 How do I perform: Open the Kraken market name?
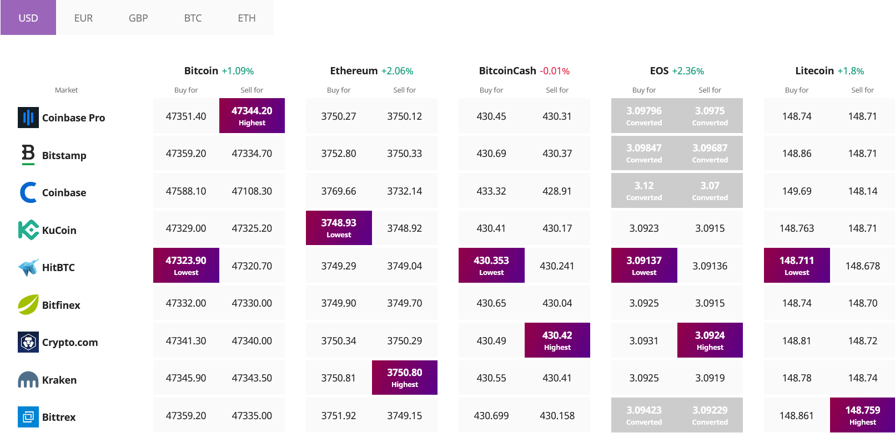tap(59, 380)
